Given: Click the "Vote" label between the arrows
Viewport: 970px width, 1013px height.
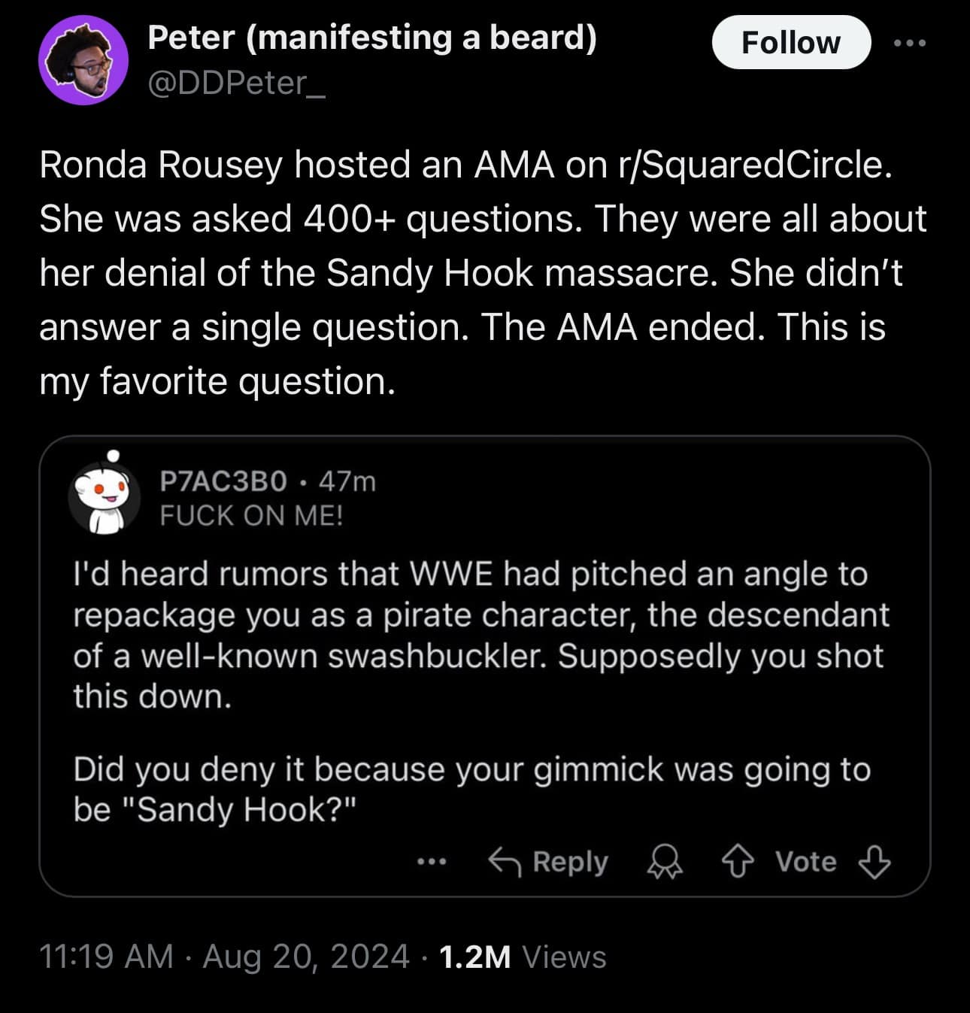Looking at the screenshot, I should pyautogui.click(x=805, y=862).
